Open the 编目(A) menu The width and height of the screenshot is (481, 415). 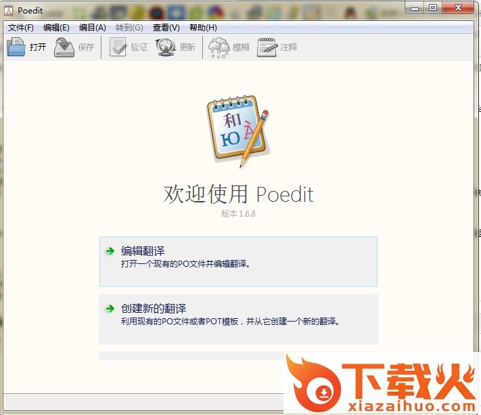92,28
